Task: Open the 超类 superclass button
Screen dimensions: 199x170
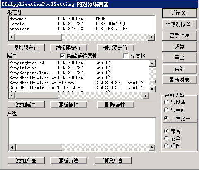Action: coord(179,46)
